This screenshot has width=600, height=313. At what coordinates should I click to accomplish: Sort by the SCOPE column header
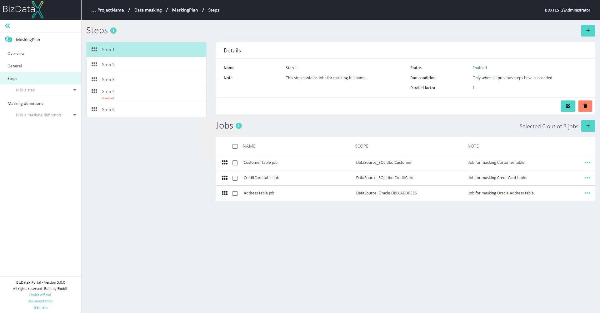[362, 146]
